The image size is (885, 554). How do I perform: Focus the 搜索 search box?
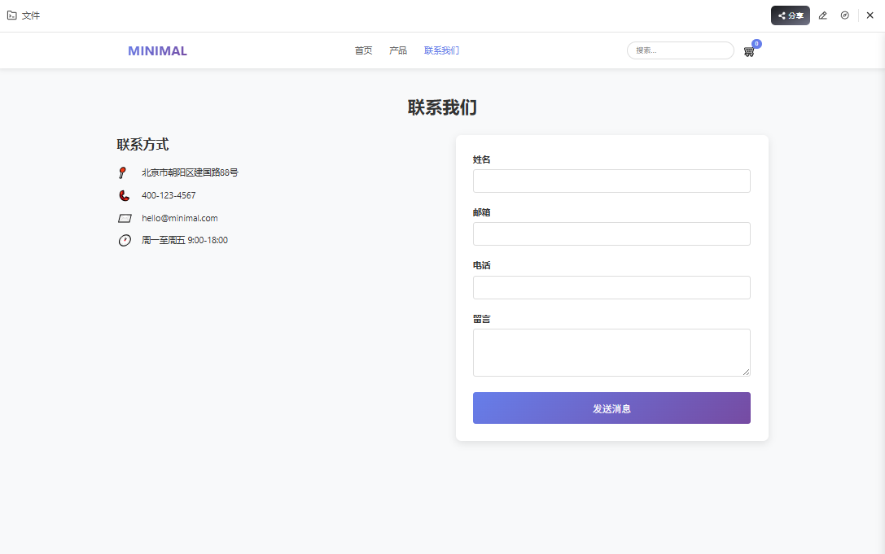tap(681, 50)
